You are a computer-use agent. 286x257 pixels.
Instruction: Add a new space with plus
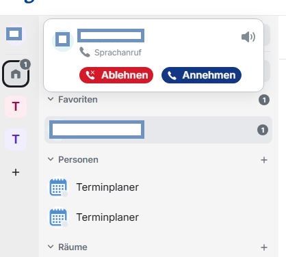(x=16, y=172)
